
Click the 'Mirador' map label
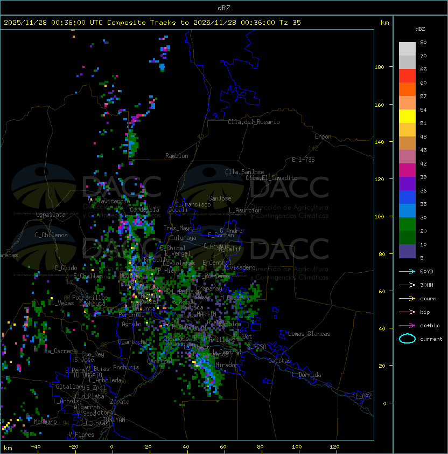[227, 365]
